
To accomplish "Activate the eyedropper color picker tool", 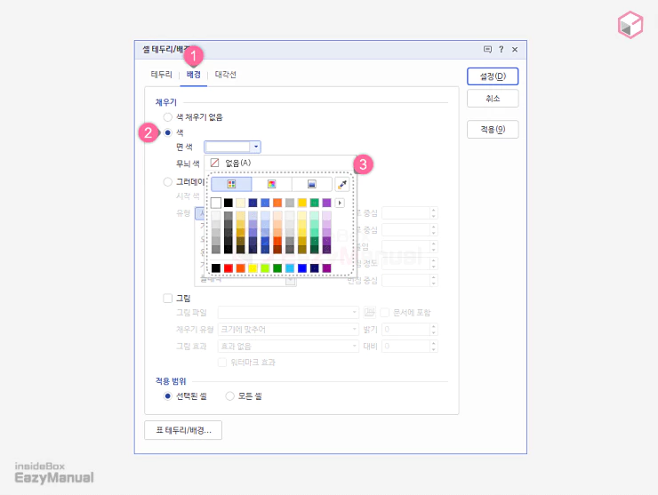I will point(342,184).
